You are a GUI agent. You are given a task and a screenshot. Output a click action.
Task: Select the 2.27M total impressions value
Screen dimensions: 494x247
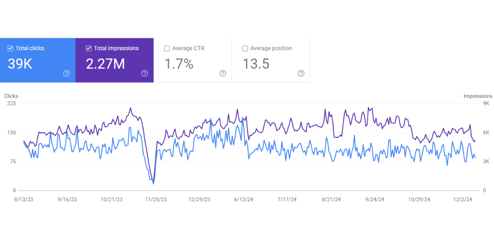coord(105,64)
